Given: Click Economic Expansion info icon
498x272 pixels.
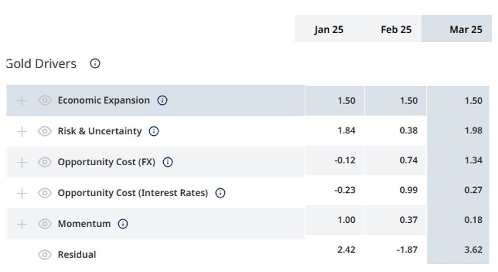Looking at the screenshot, I should (x=162, y=100).
